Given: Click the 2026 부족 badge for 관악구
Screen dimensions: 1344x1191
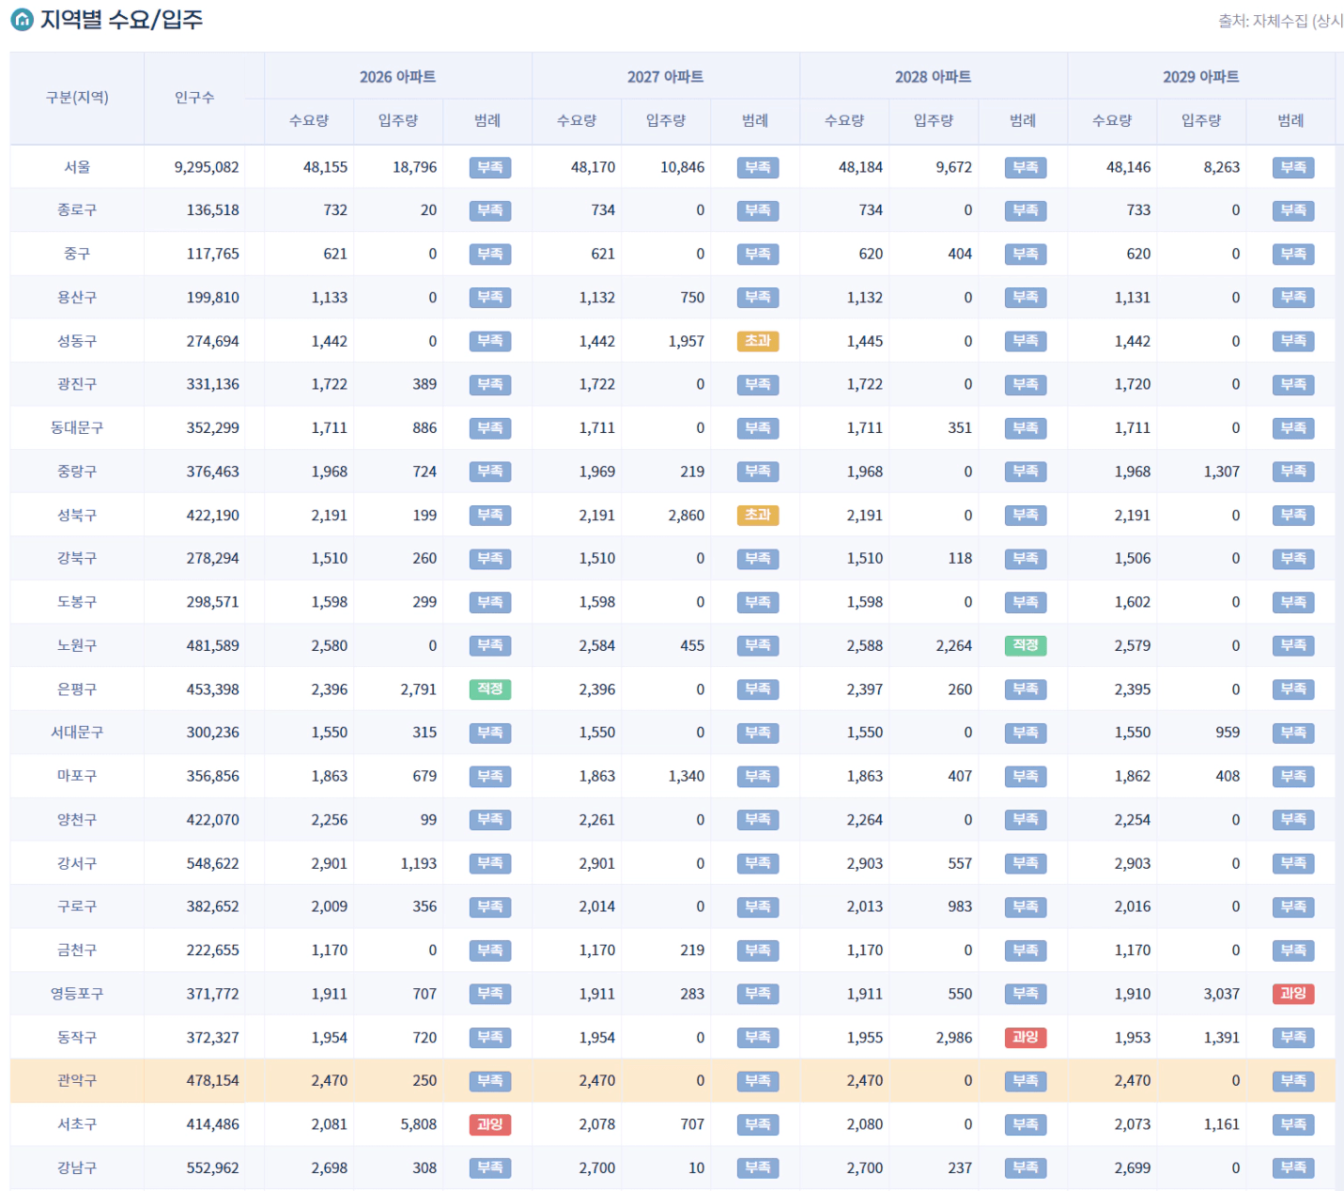Looking at the screenshot, I should tap(489, 1080).
